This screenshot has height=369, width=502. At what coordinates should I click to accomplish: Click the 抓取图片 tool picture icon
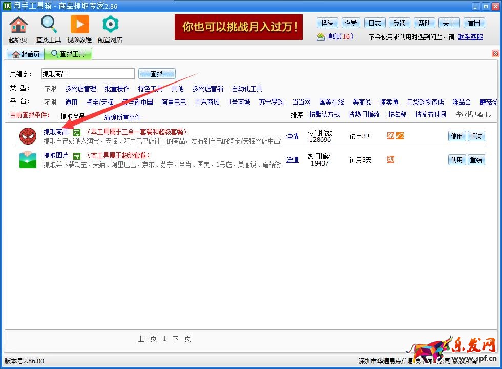[28, 160]
